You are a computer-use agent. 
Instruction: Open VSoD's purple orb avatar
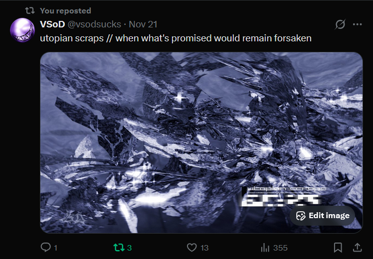[22, 30]
